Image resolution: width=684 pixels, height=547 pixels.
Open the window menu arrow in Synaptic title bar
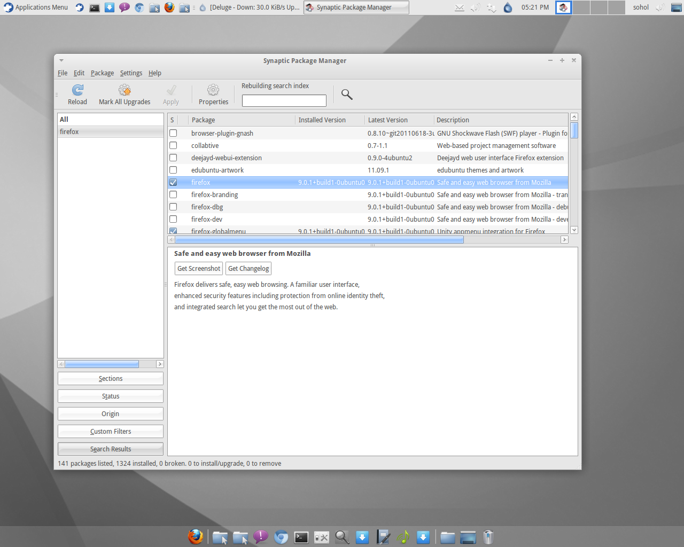(x=61, y=60)
